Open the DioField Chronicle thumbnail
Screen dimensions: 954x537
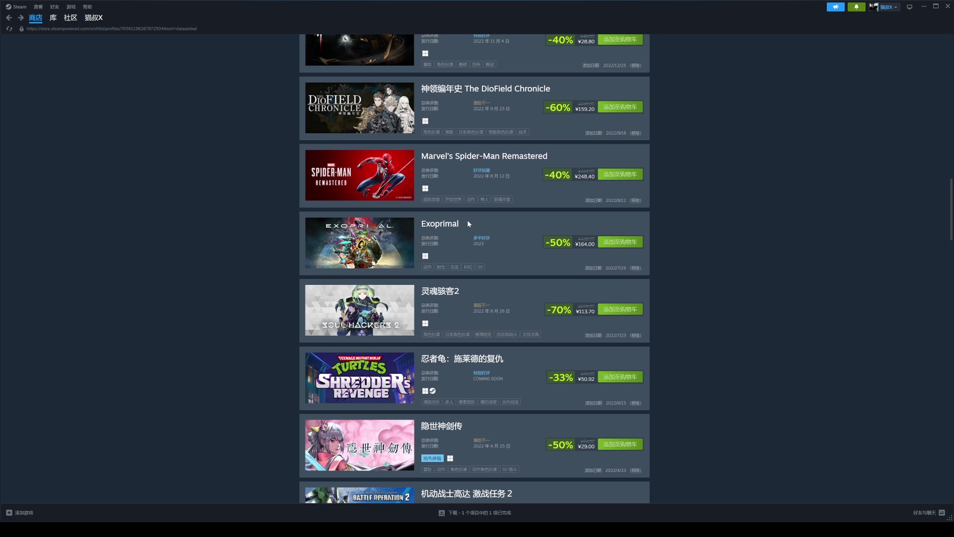(359, 108)
